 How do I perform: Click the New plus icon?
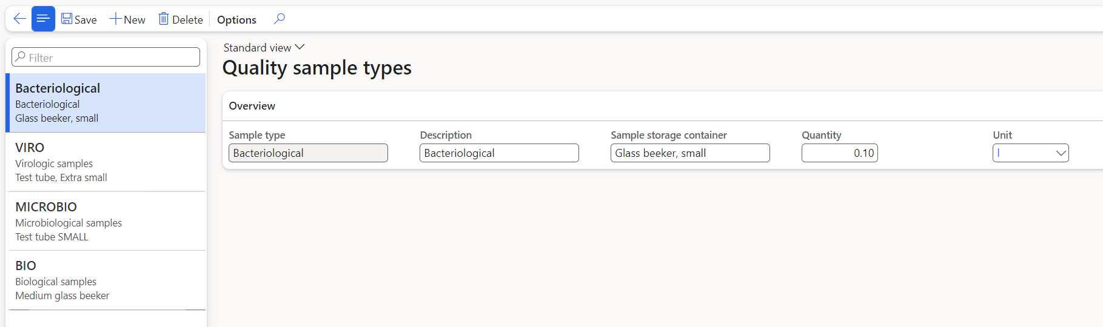[x=116, y=19]
